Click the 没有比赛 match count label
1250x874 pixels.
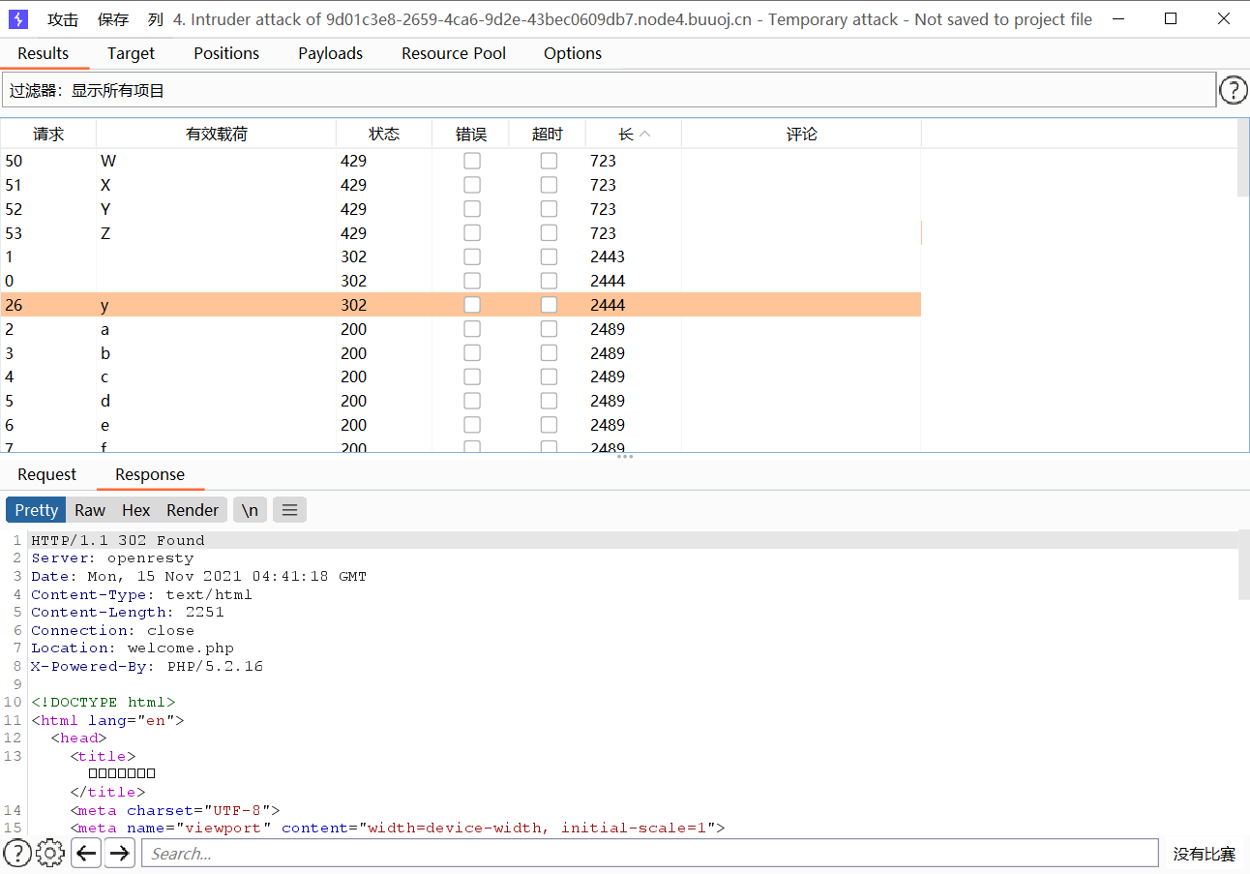[x=1205, y=854]
